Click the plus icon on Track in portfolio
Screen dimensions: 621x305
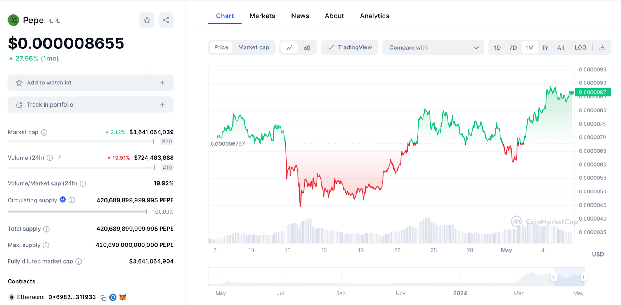click(x=162, y=105)
